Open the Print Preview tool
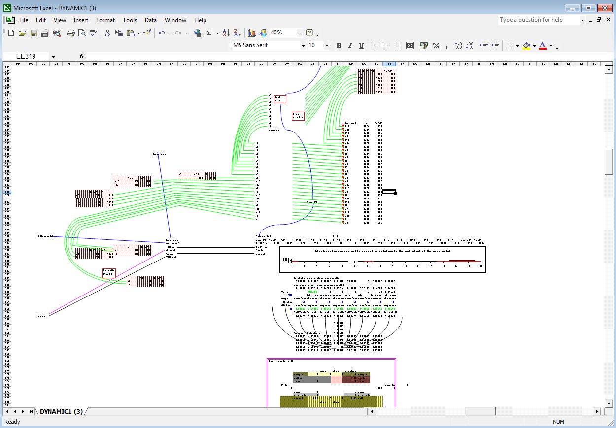The height and width of the screenshot is (428, 616). point(82,33)
